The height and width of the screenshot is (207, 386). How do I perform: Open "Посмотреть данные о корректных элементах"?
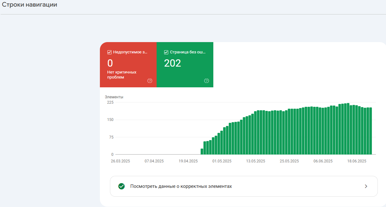coord(181,186)
